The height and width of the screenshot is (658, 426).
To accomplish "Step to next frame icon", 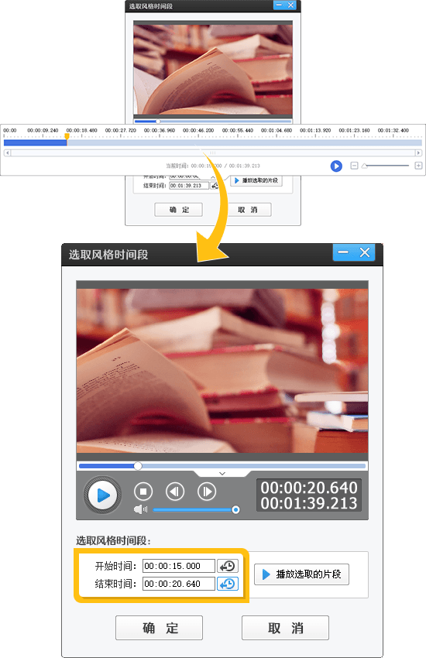I will pos(207,492).
